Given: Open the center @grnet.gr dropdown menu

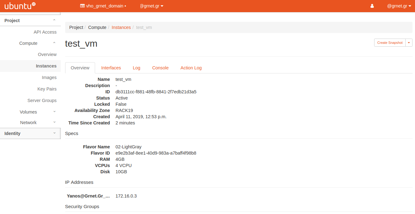Looking at the screenshot, I should tap(152, 6).
